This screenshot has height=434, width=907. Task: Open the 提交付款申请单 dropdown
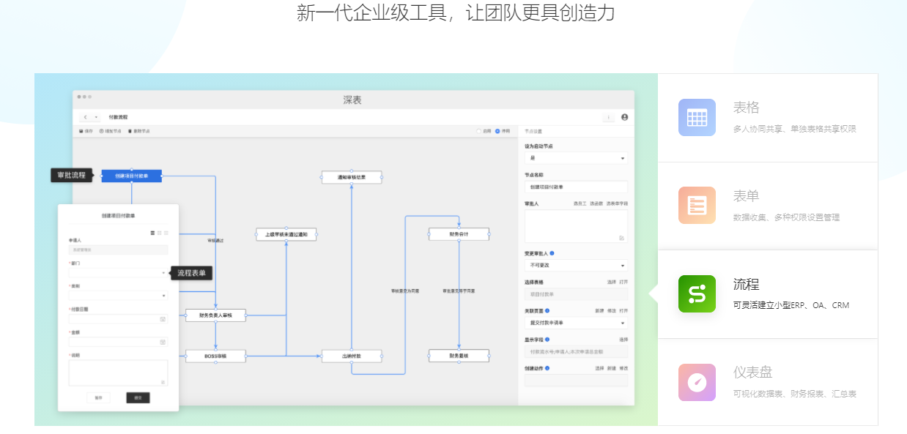(576, 323)
